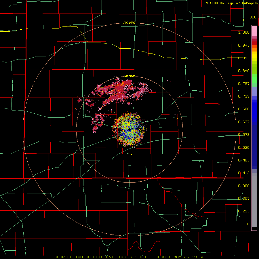This screenshot has width=259, height=259.
Task: Click the 50 NMI range ring label
Action: pyautogui.click(x=129, y=76)
